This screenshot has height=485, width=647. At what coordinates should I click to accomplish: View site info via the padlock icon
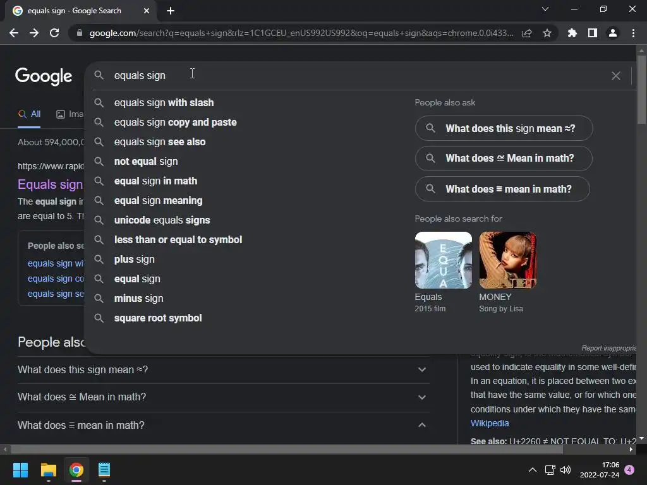point(80,33)
